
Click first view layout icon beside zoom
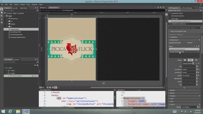click(x=47, y=87)
